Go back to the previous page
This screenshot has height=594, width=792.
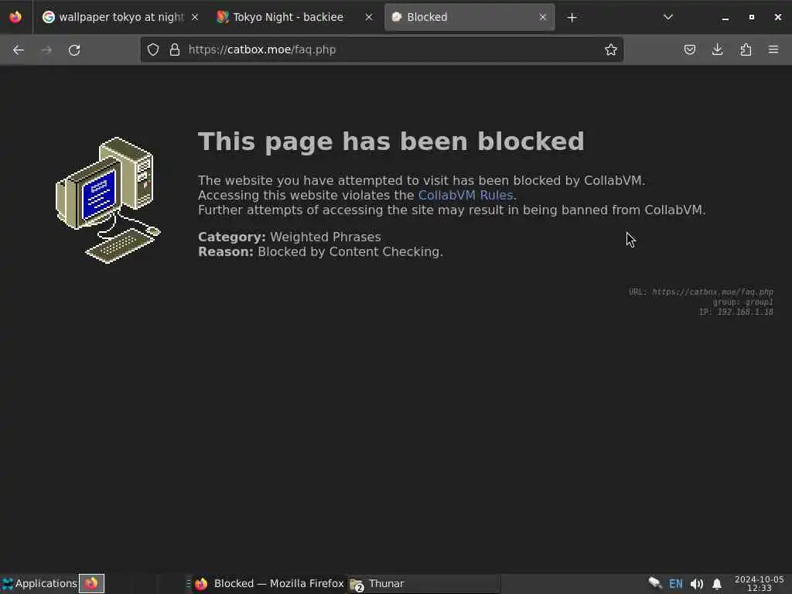click(19, 50)
